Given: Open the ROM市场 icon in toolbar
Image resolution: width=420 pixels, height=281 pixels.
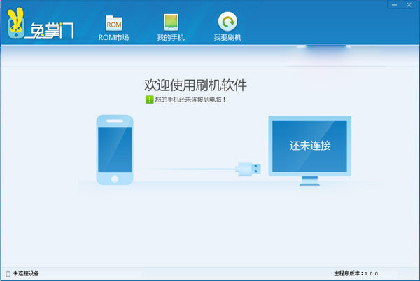Looking at the screenshot, I should tap(114, 22).
